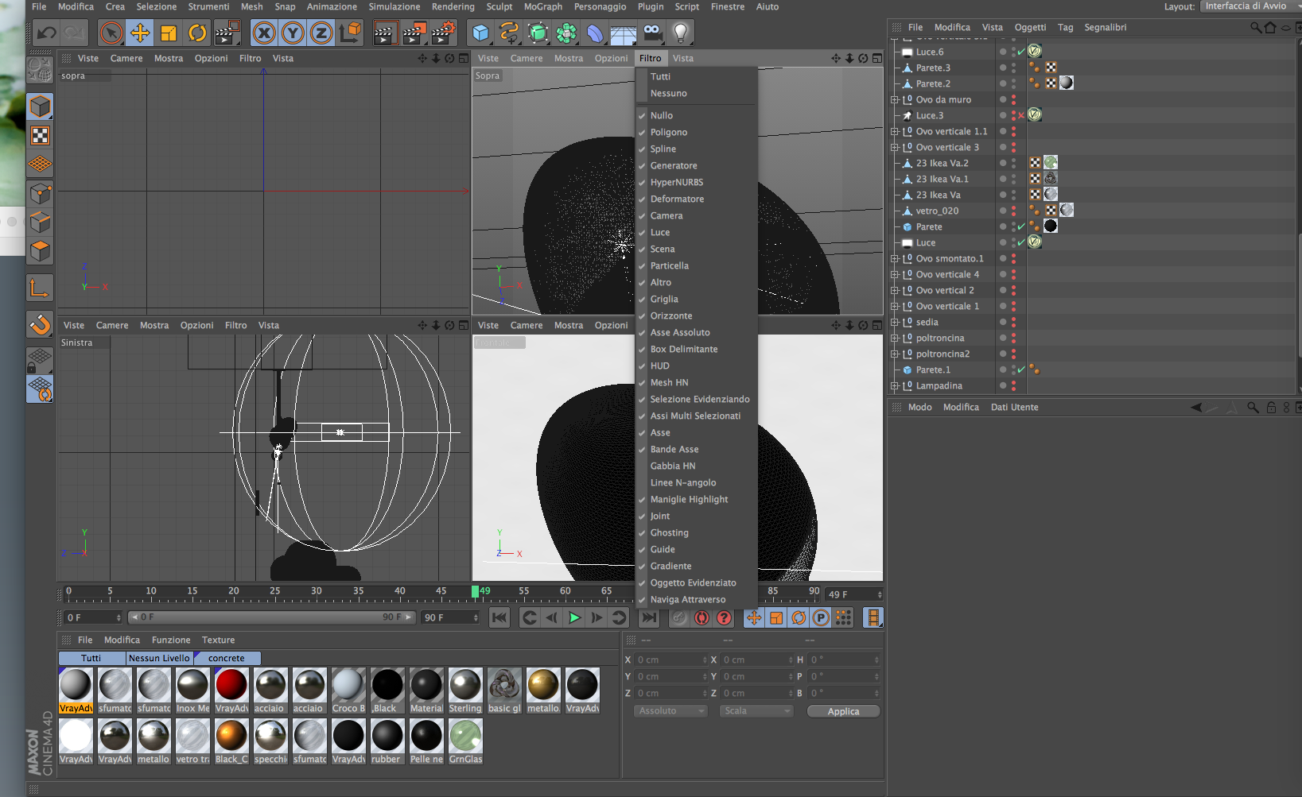Screen dimensions: 1302x797
Task: Choose Nessuno in the Filtro menu
Action: (668, 94)
